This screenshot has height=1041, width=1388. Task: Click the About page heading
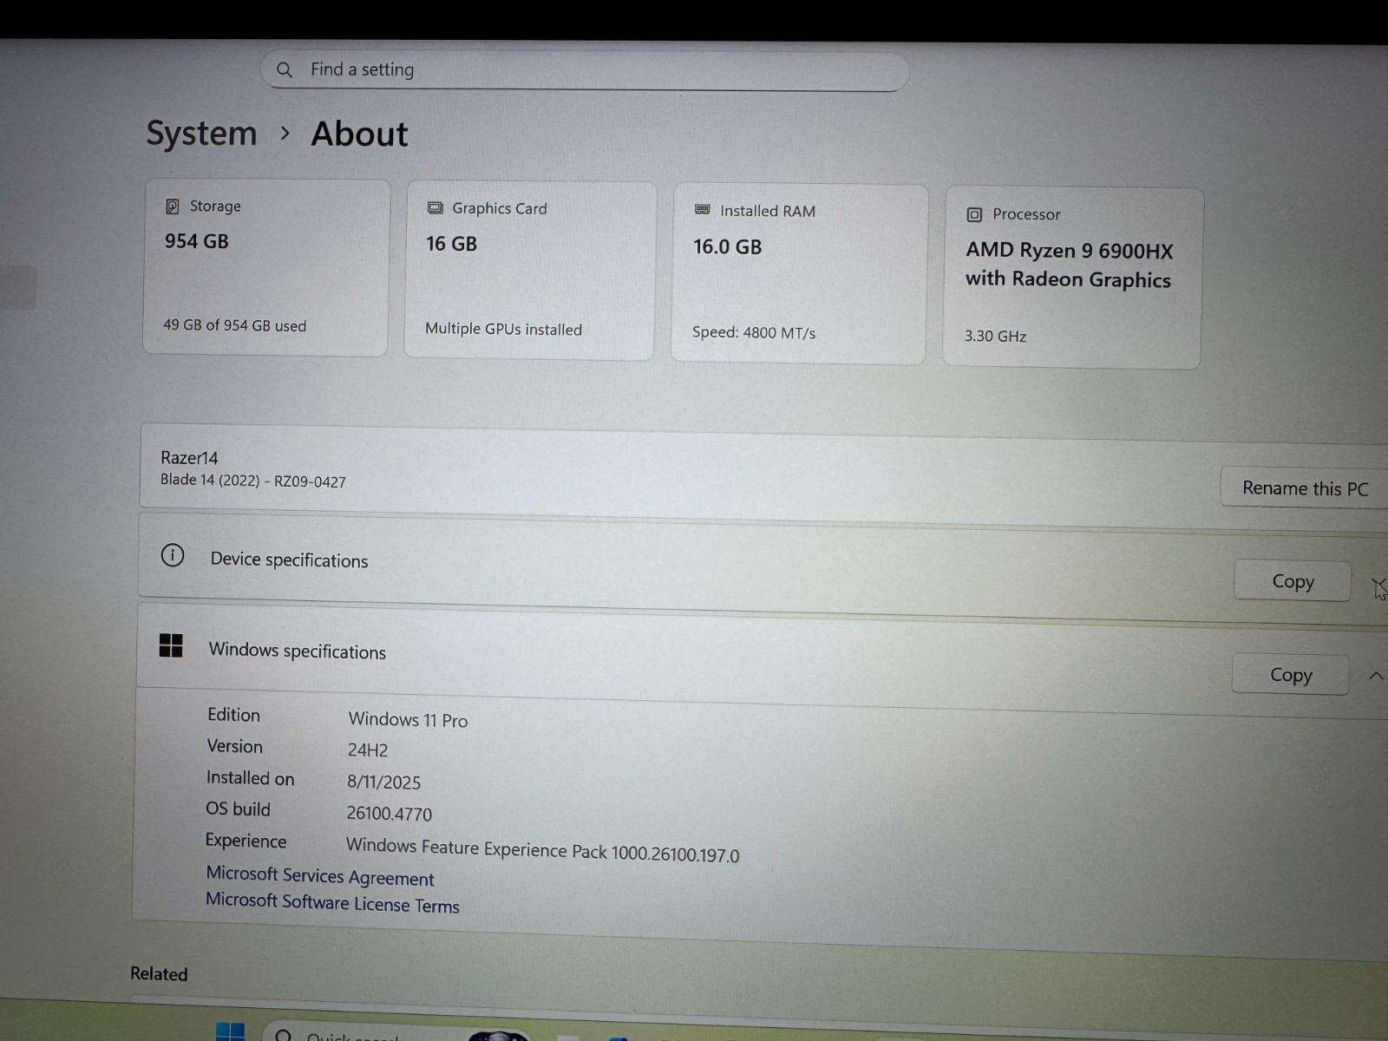(359, 134)
